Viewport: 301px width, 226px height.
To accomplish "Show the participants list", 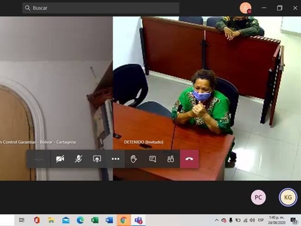I will pyautogui.click(x=171, y=159).
